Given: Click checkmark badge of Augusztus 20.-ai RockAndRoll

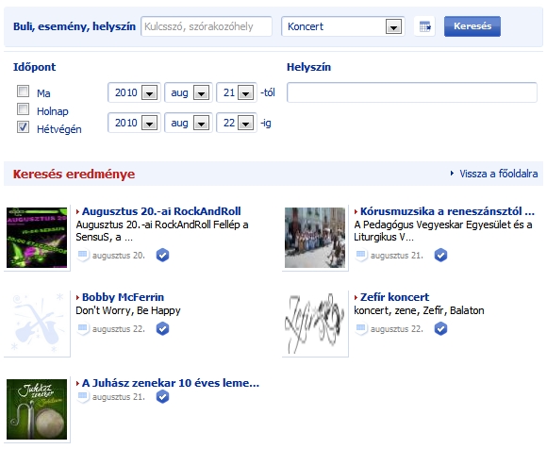Looking at the screenshot, I should pyautogui.click(x=162, y=255).
